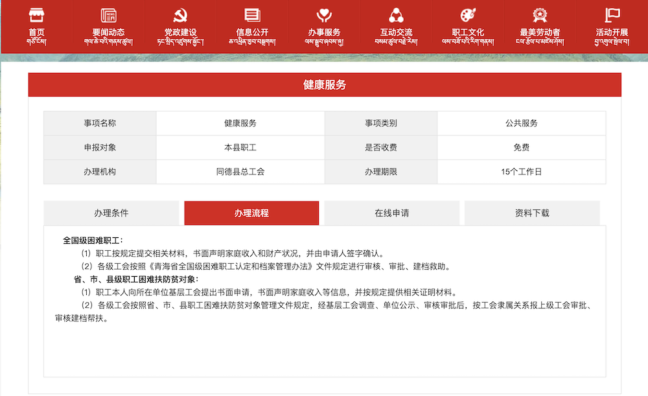Click the 15个工作日 deadline cell
Image resolution: width=648 pixels, height=396 pixels.
(x=521, y=172)
